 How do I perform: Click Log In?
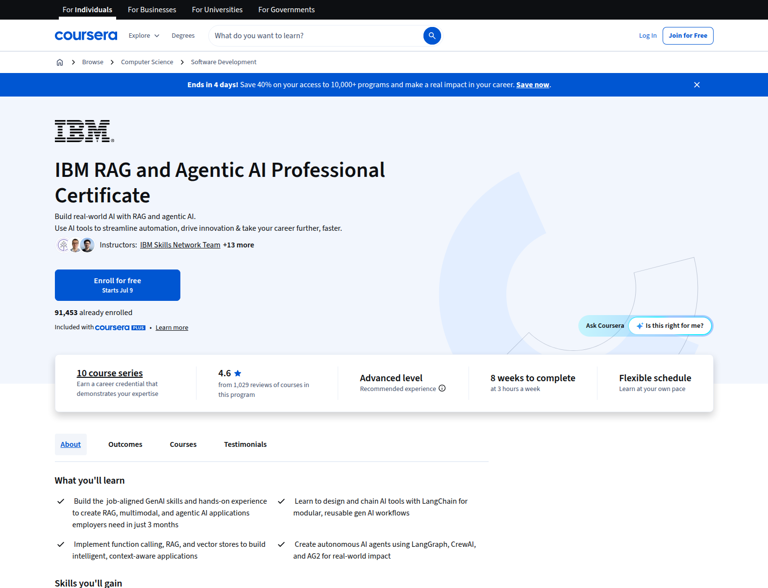648,36
